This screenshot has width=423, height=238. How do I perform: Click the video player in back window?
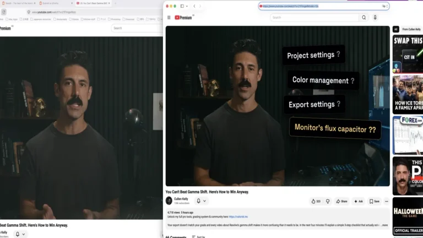click(x=82, y=128)
